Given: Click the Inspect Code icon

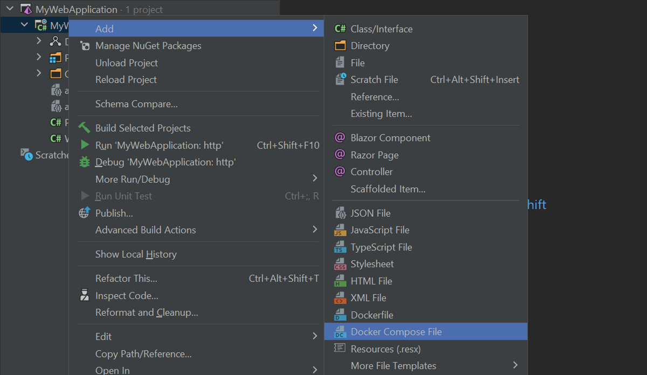Looking at the screenshot, I should [85, 296].
